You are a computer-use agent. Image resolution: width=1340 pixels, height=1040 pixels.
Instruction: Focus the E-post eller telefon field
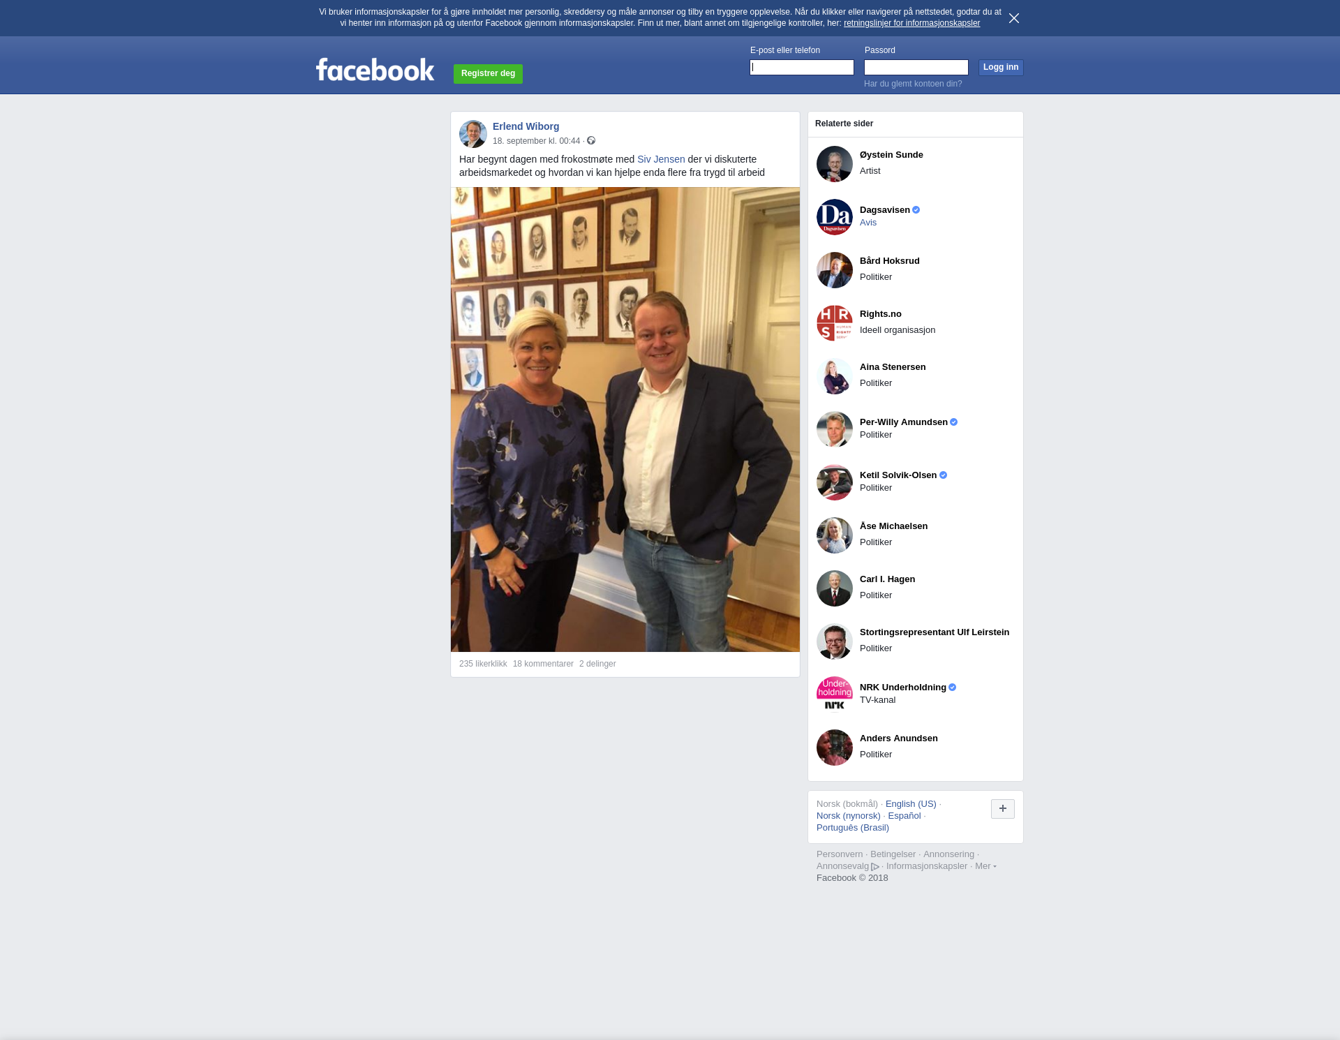pyautogui.click(x=801, y=67)
